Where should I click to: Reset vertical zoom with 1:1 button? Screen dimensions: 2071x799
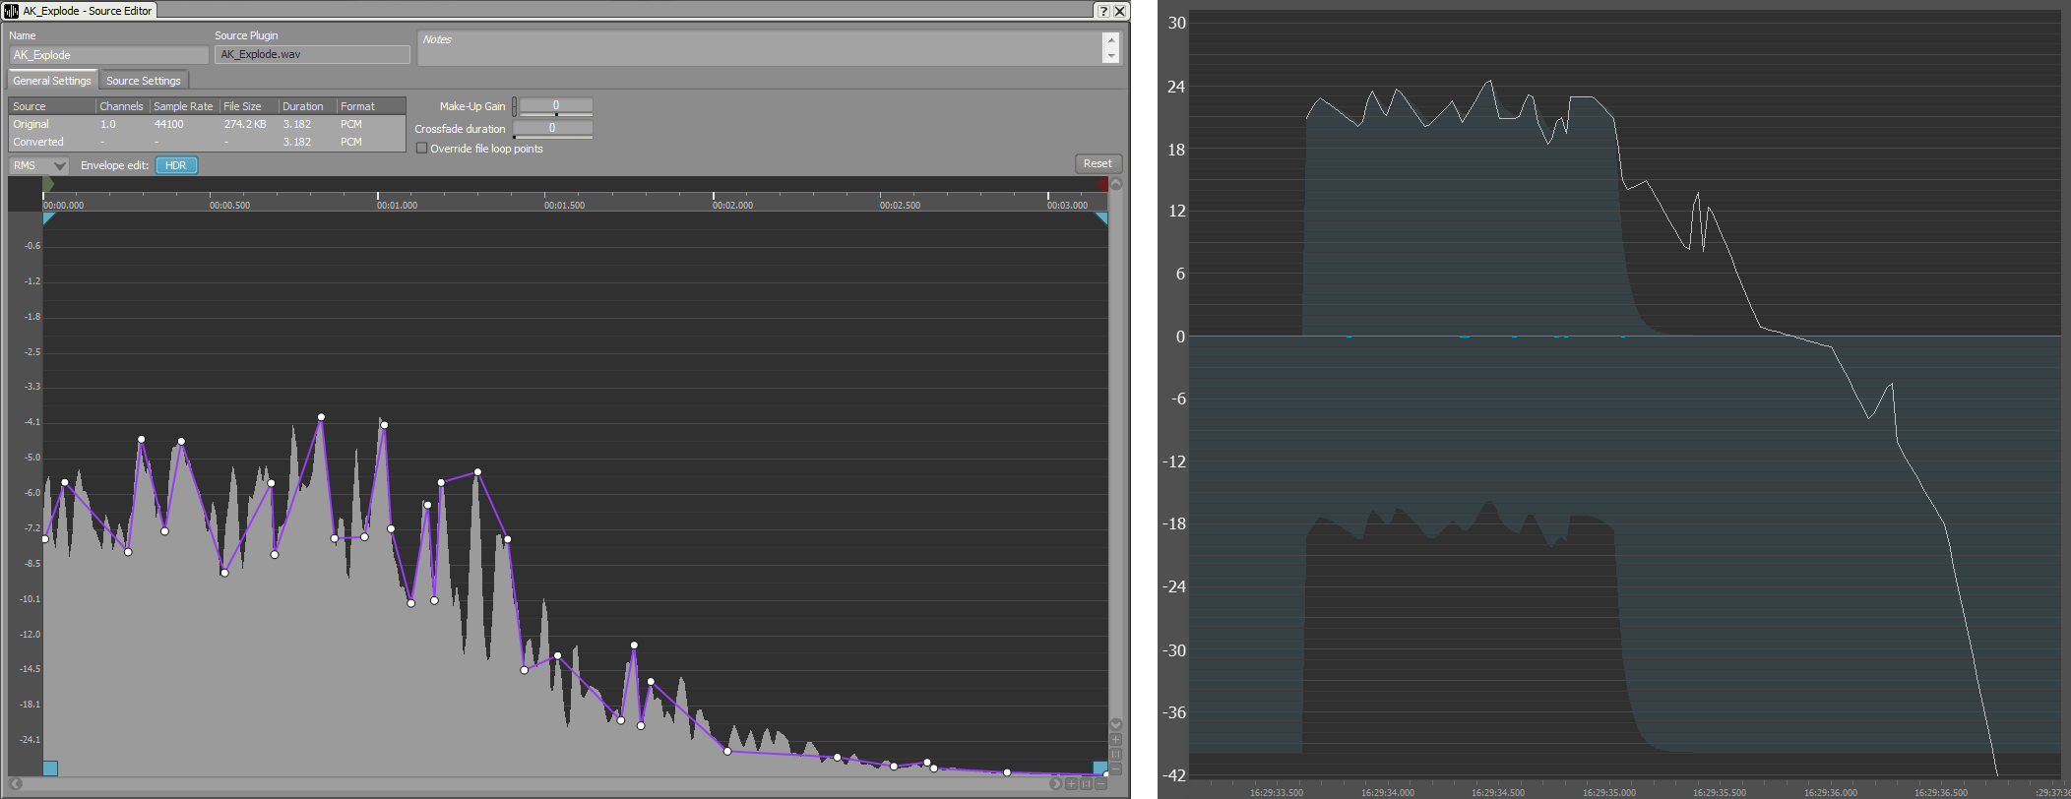tap(1116, 754)
